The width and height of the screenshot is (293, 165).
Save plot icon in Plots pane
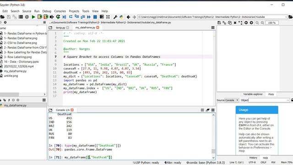pos(219,22)
